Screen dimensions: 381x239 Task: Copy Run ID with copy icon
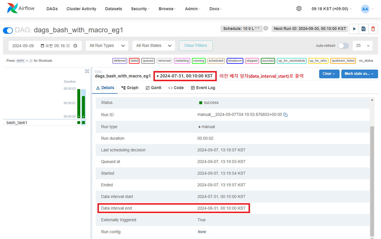pos(286,115)
